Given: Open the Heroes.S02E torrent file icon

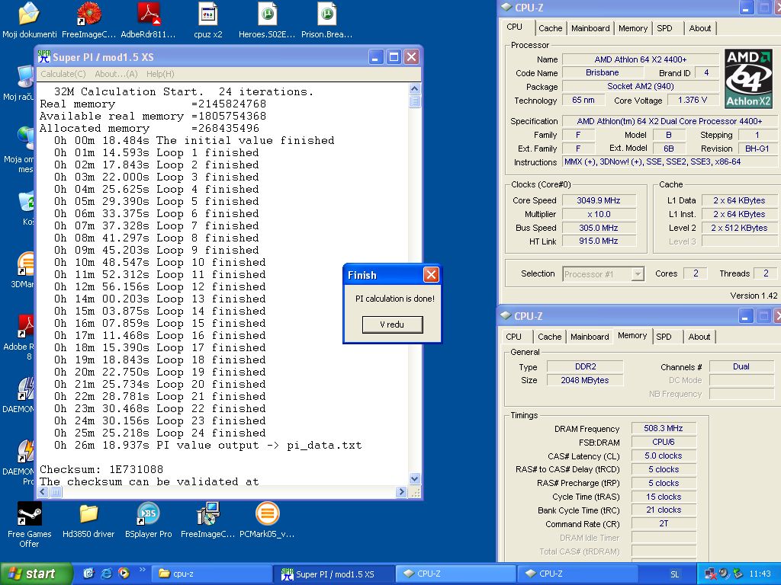Looking at the screenshot, I should (x=267, y=14).
